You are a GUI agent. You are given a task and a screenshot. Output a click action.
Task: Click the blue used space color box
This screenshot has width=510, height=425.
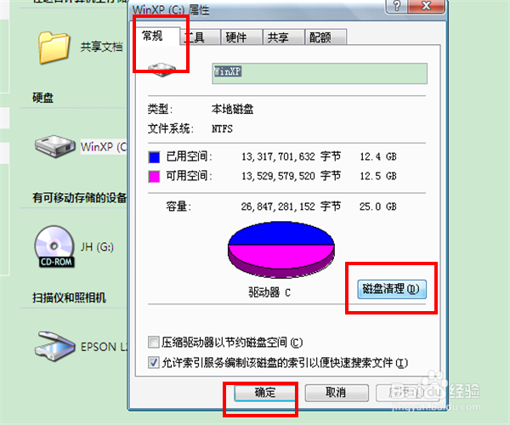click(154, 157)
